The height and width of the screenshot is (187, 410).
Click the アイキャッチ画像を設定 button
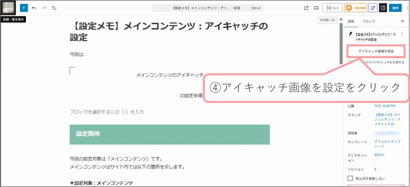point(376,51)
